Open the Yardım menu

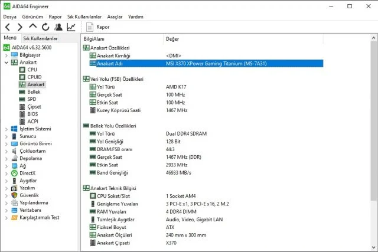pyautogui.click(x=135, y=17)
